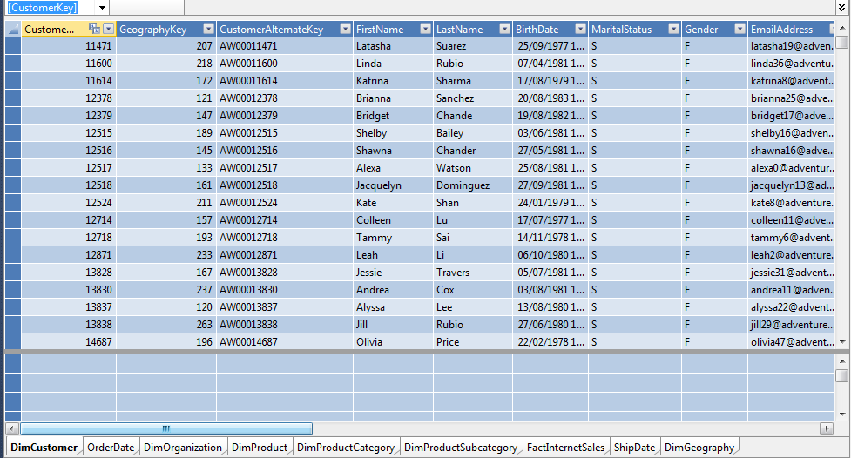This screenshot has height=458, width=851.
Task: Open the column name box dropdown arrow
Action: click(102, 8)
